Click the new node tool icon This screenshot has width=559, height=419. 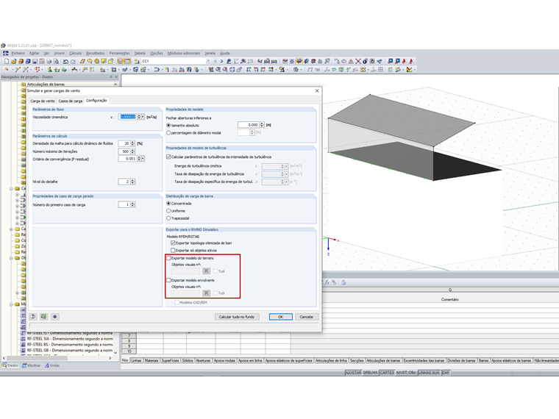7,70
